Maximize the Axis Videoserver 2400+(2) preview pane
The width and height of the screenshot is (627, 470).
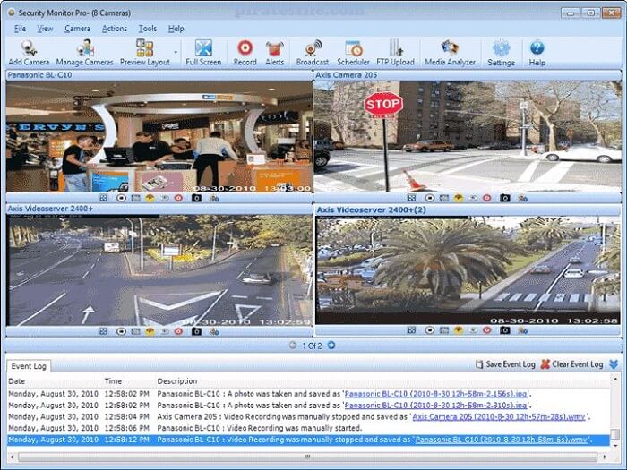[x=412, y=330]
